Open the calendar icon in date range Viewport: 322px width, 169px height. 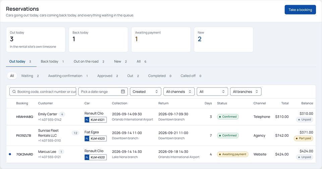(x=123, y=92)
